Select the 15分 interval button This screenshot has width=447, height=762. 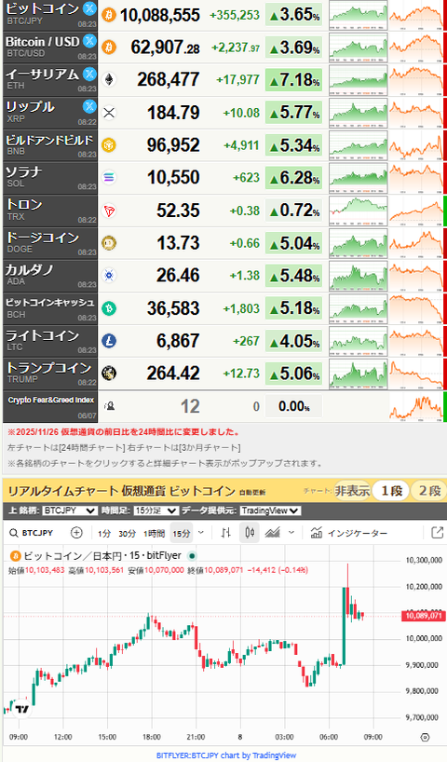tap(182, 534)
